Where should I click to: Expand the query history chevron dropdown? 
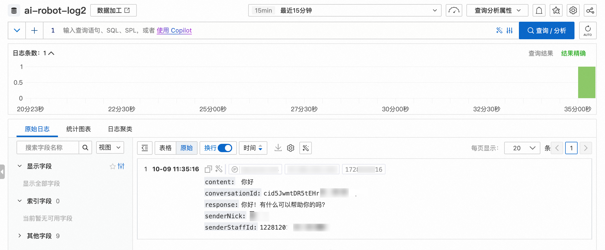pyautogui.click(x=17, y=30)
